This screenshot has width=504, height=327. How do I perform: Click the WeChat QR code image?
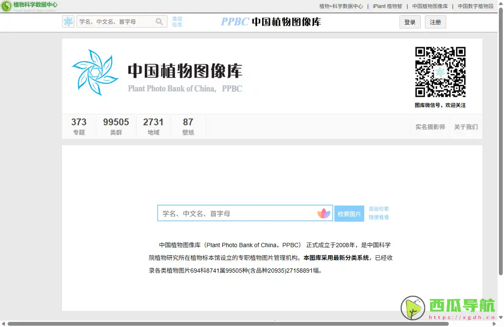pos(440,72)
